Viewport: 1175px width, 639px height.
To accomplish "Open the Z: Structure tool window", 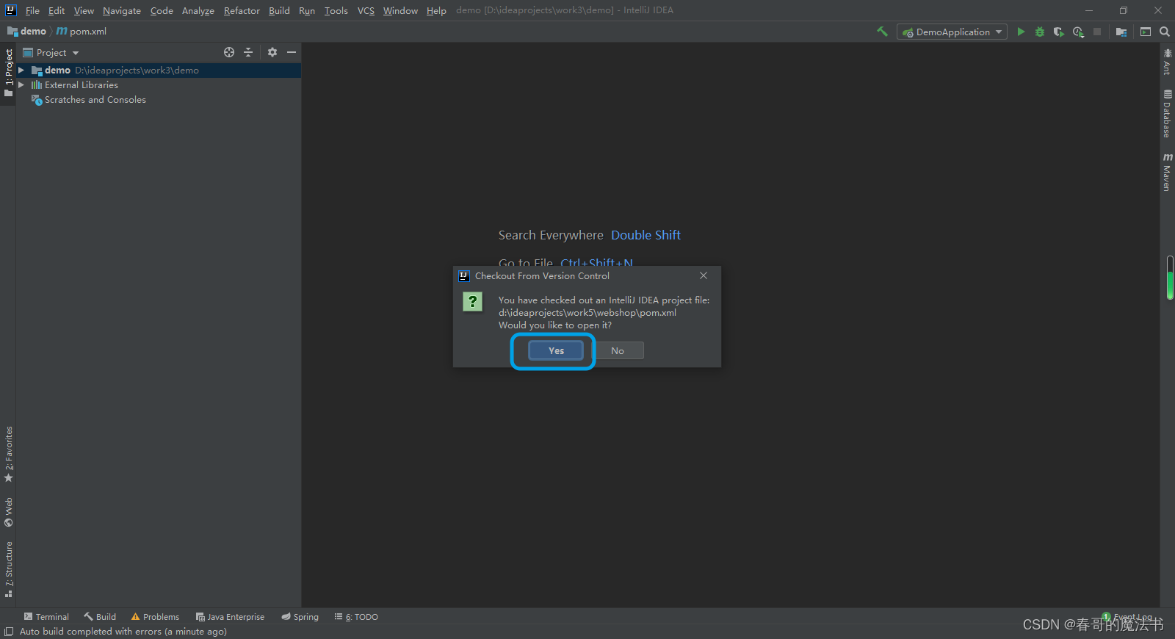I will 8,569.
